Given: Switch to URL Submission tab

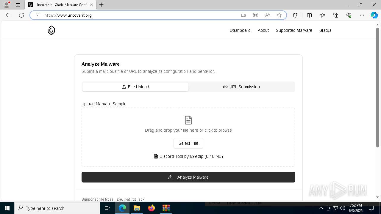Looking at the screenshot, I should [241, 87].
